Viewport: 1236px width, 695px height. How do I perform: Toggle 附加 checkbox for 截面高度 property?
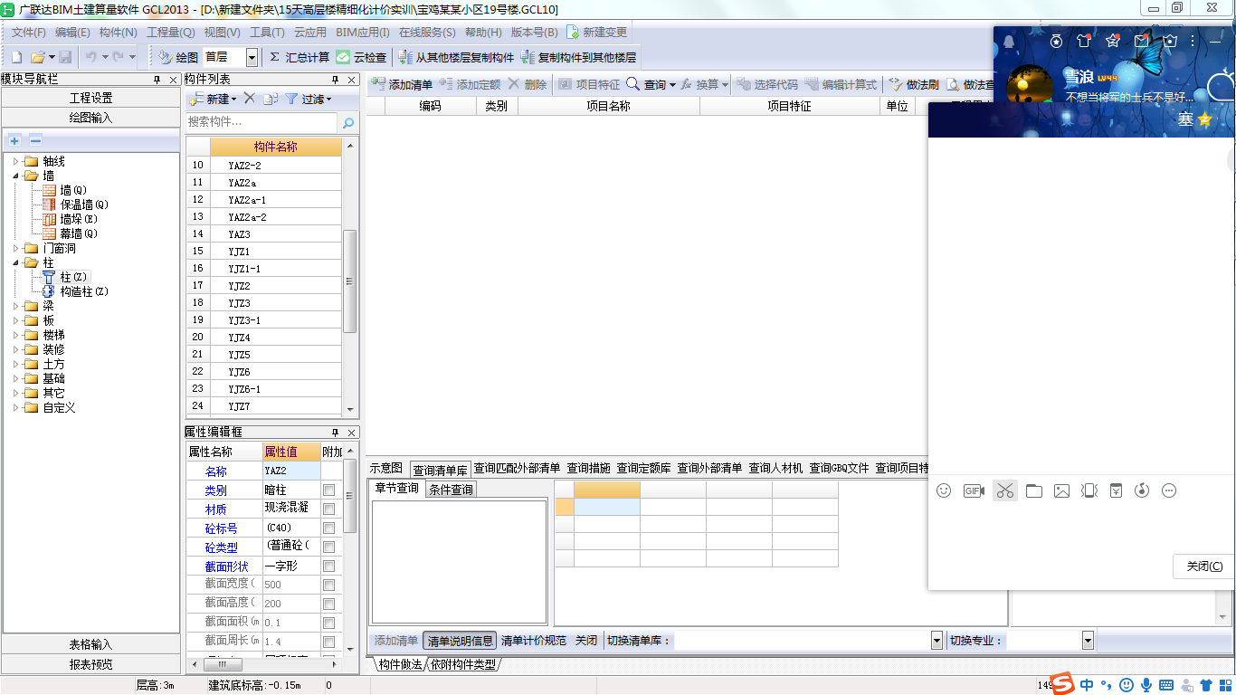coord(328,603)
